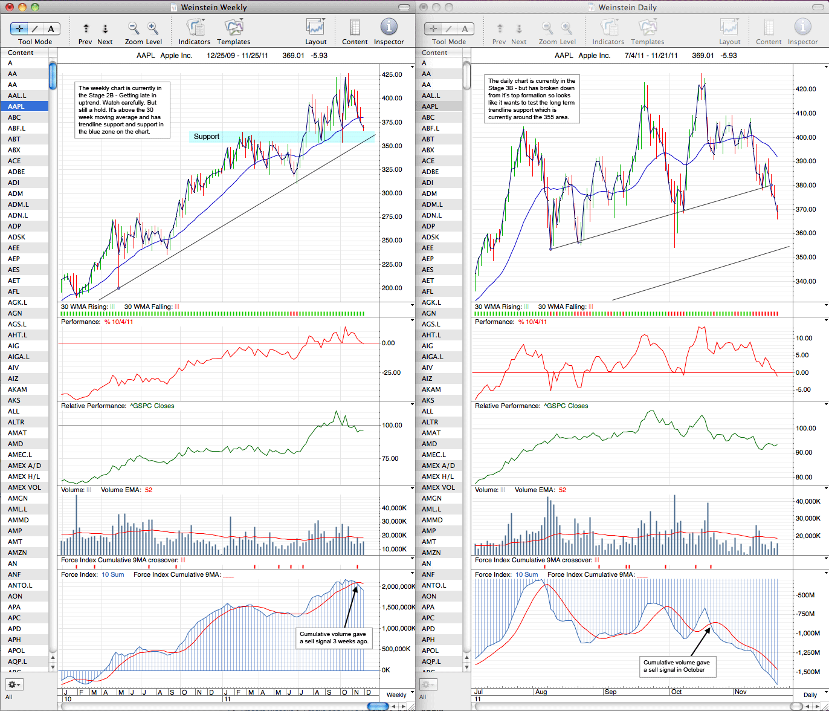Click the Weekly watchlist vertical scrollbar
Image resolution: width=829 pixels, height=711 pixels.
53,75
